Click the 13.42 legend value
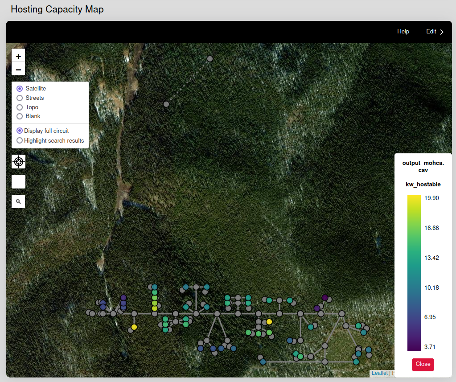The image size is (456, 382). pos(431,258)
